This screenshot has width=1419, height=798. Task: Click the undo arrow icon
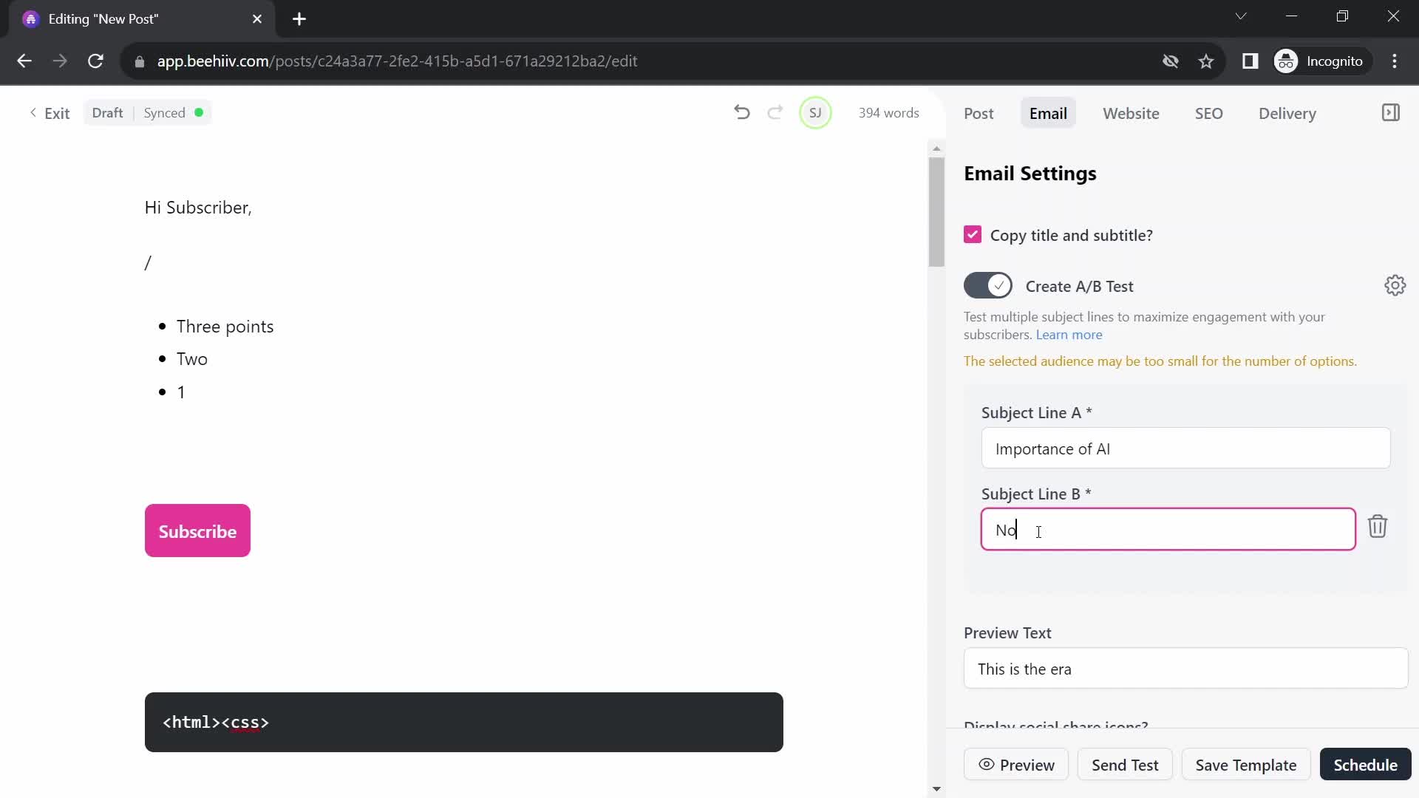pos(743,113)
